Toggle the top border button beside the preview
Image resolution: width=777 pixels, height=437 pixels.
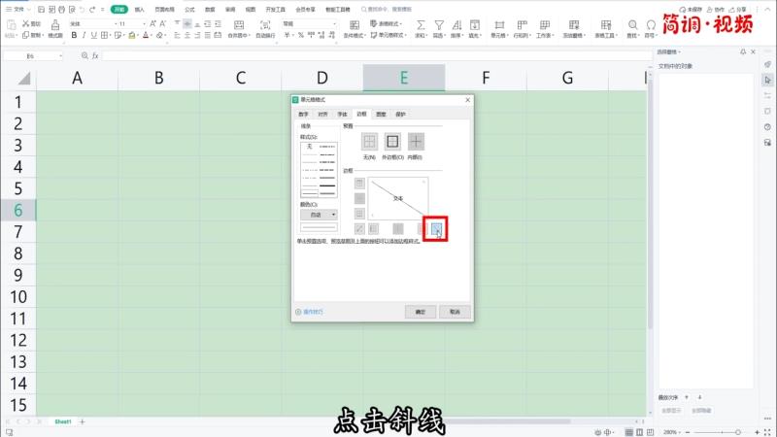pos(359,184)
